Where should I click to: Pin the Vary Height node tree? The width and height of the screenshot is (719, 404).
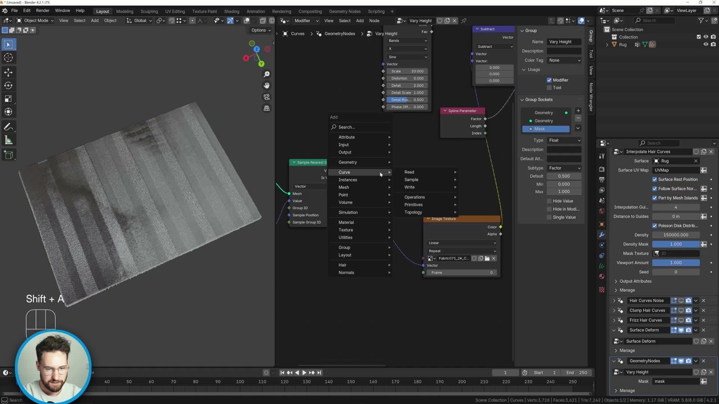point(464,21)
